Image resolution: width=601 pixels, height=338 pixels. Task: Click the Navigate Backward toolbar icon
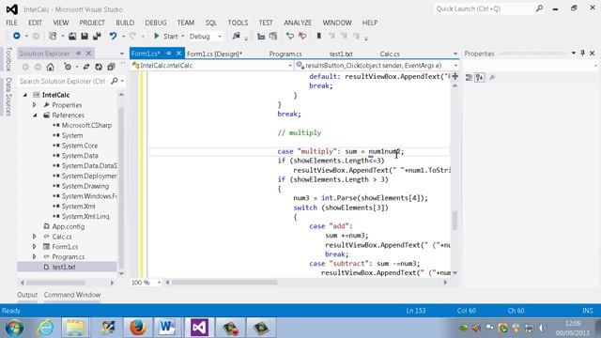click(17, 36)
